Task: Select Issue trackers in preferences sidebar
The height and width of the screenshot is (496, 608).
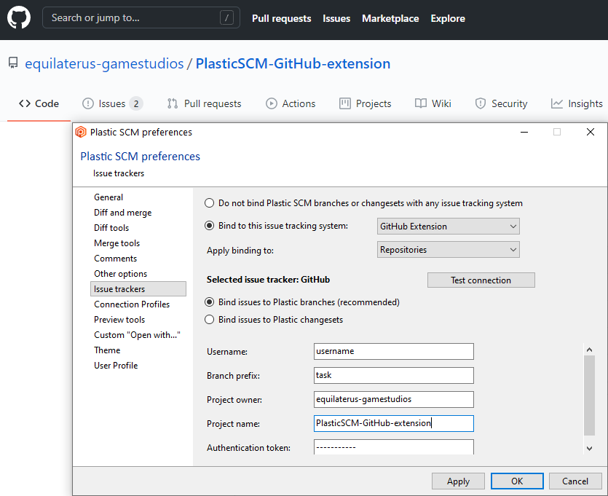Action: [x=138, y=289]
